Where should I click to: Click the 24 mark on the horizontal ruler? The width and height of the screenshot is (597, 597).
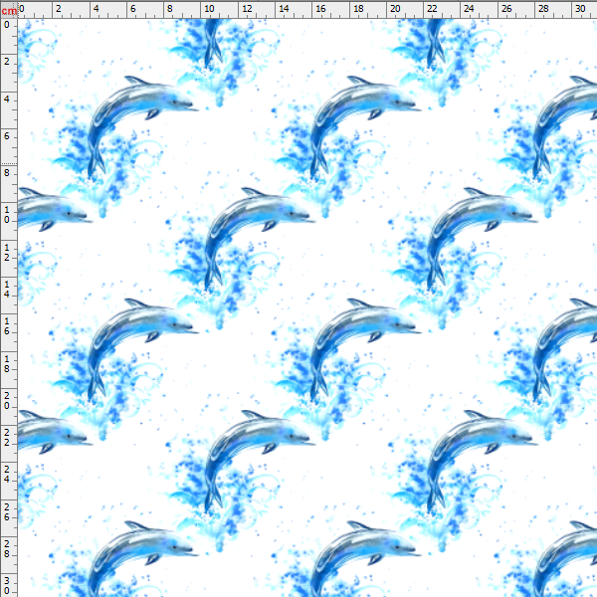(469, 8)
